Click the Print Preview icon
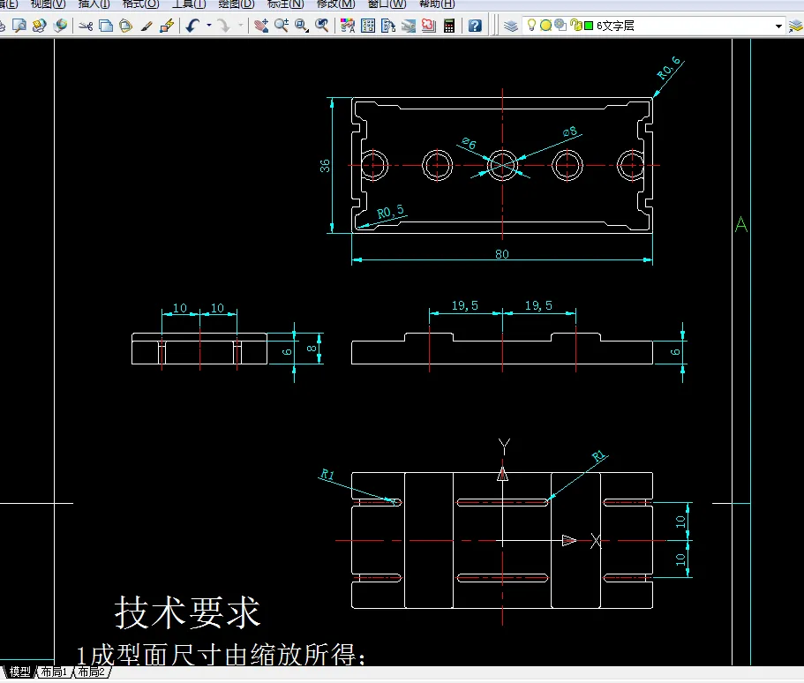This screenshot has width=804, height=683. (19, 25)
